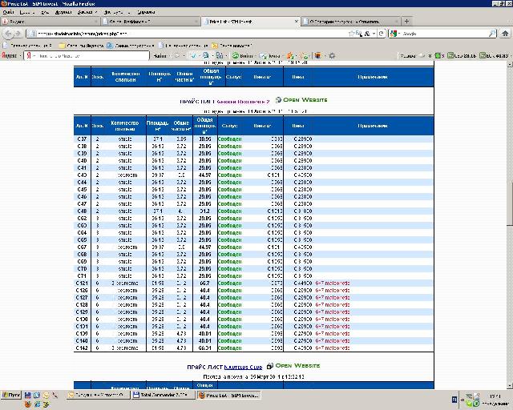
Task: Focus the Google search box
Action: [x=444, y=34]
